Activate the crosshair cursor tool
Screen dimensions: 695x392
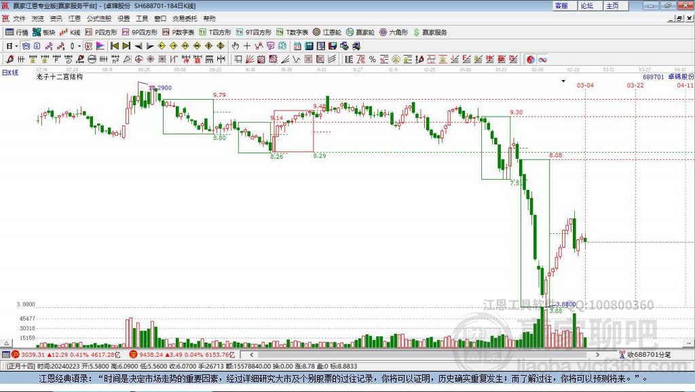247,45
